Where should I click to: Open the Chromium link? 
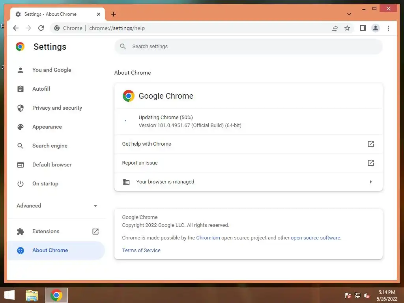tap(208, 238)
